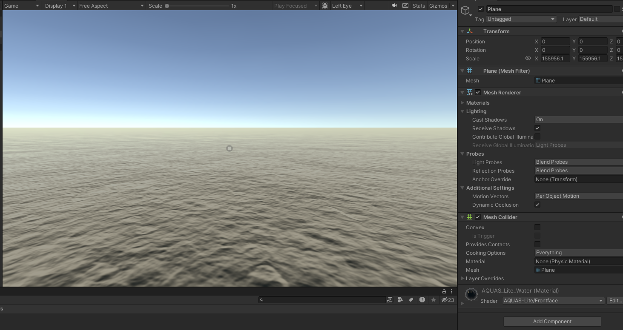Click the shader Edit button
This screenshot has height=330, width=623.
coord(615,301)
